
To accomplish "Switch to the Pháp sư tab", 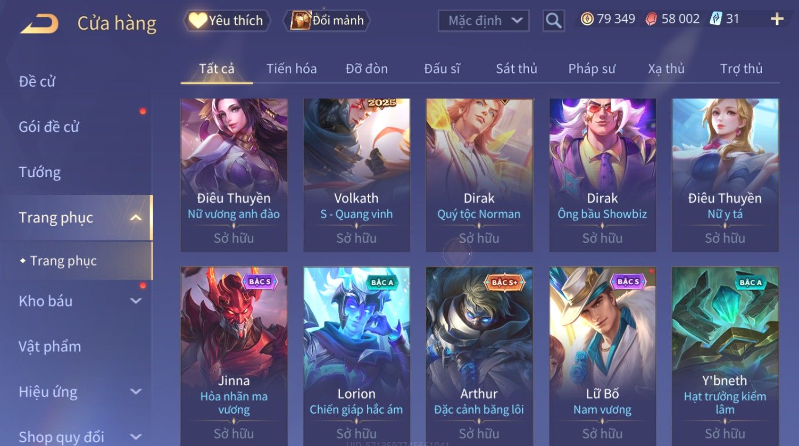I will [592, 69].
